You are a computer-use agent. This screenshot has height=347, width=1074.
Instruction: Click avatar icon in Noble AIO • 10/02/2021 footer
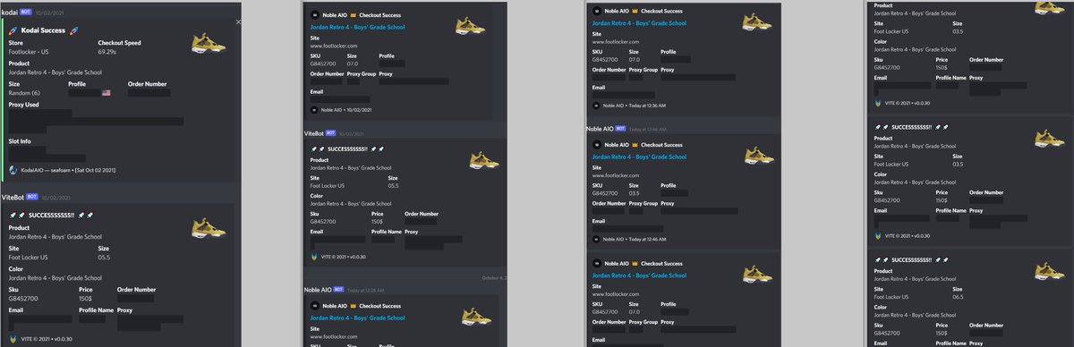tap(314, 109)
